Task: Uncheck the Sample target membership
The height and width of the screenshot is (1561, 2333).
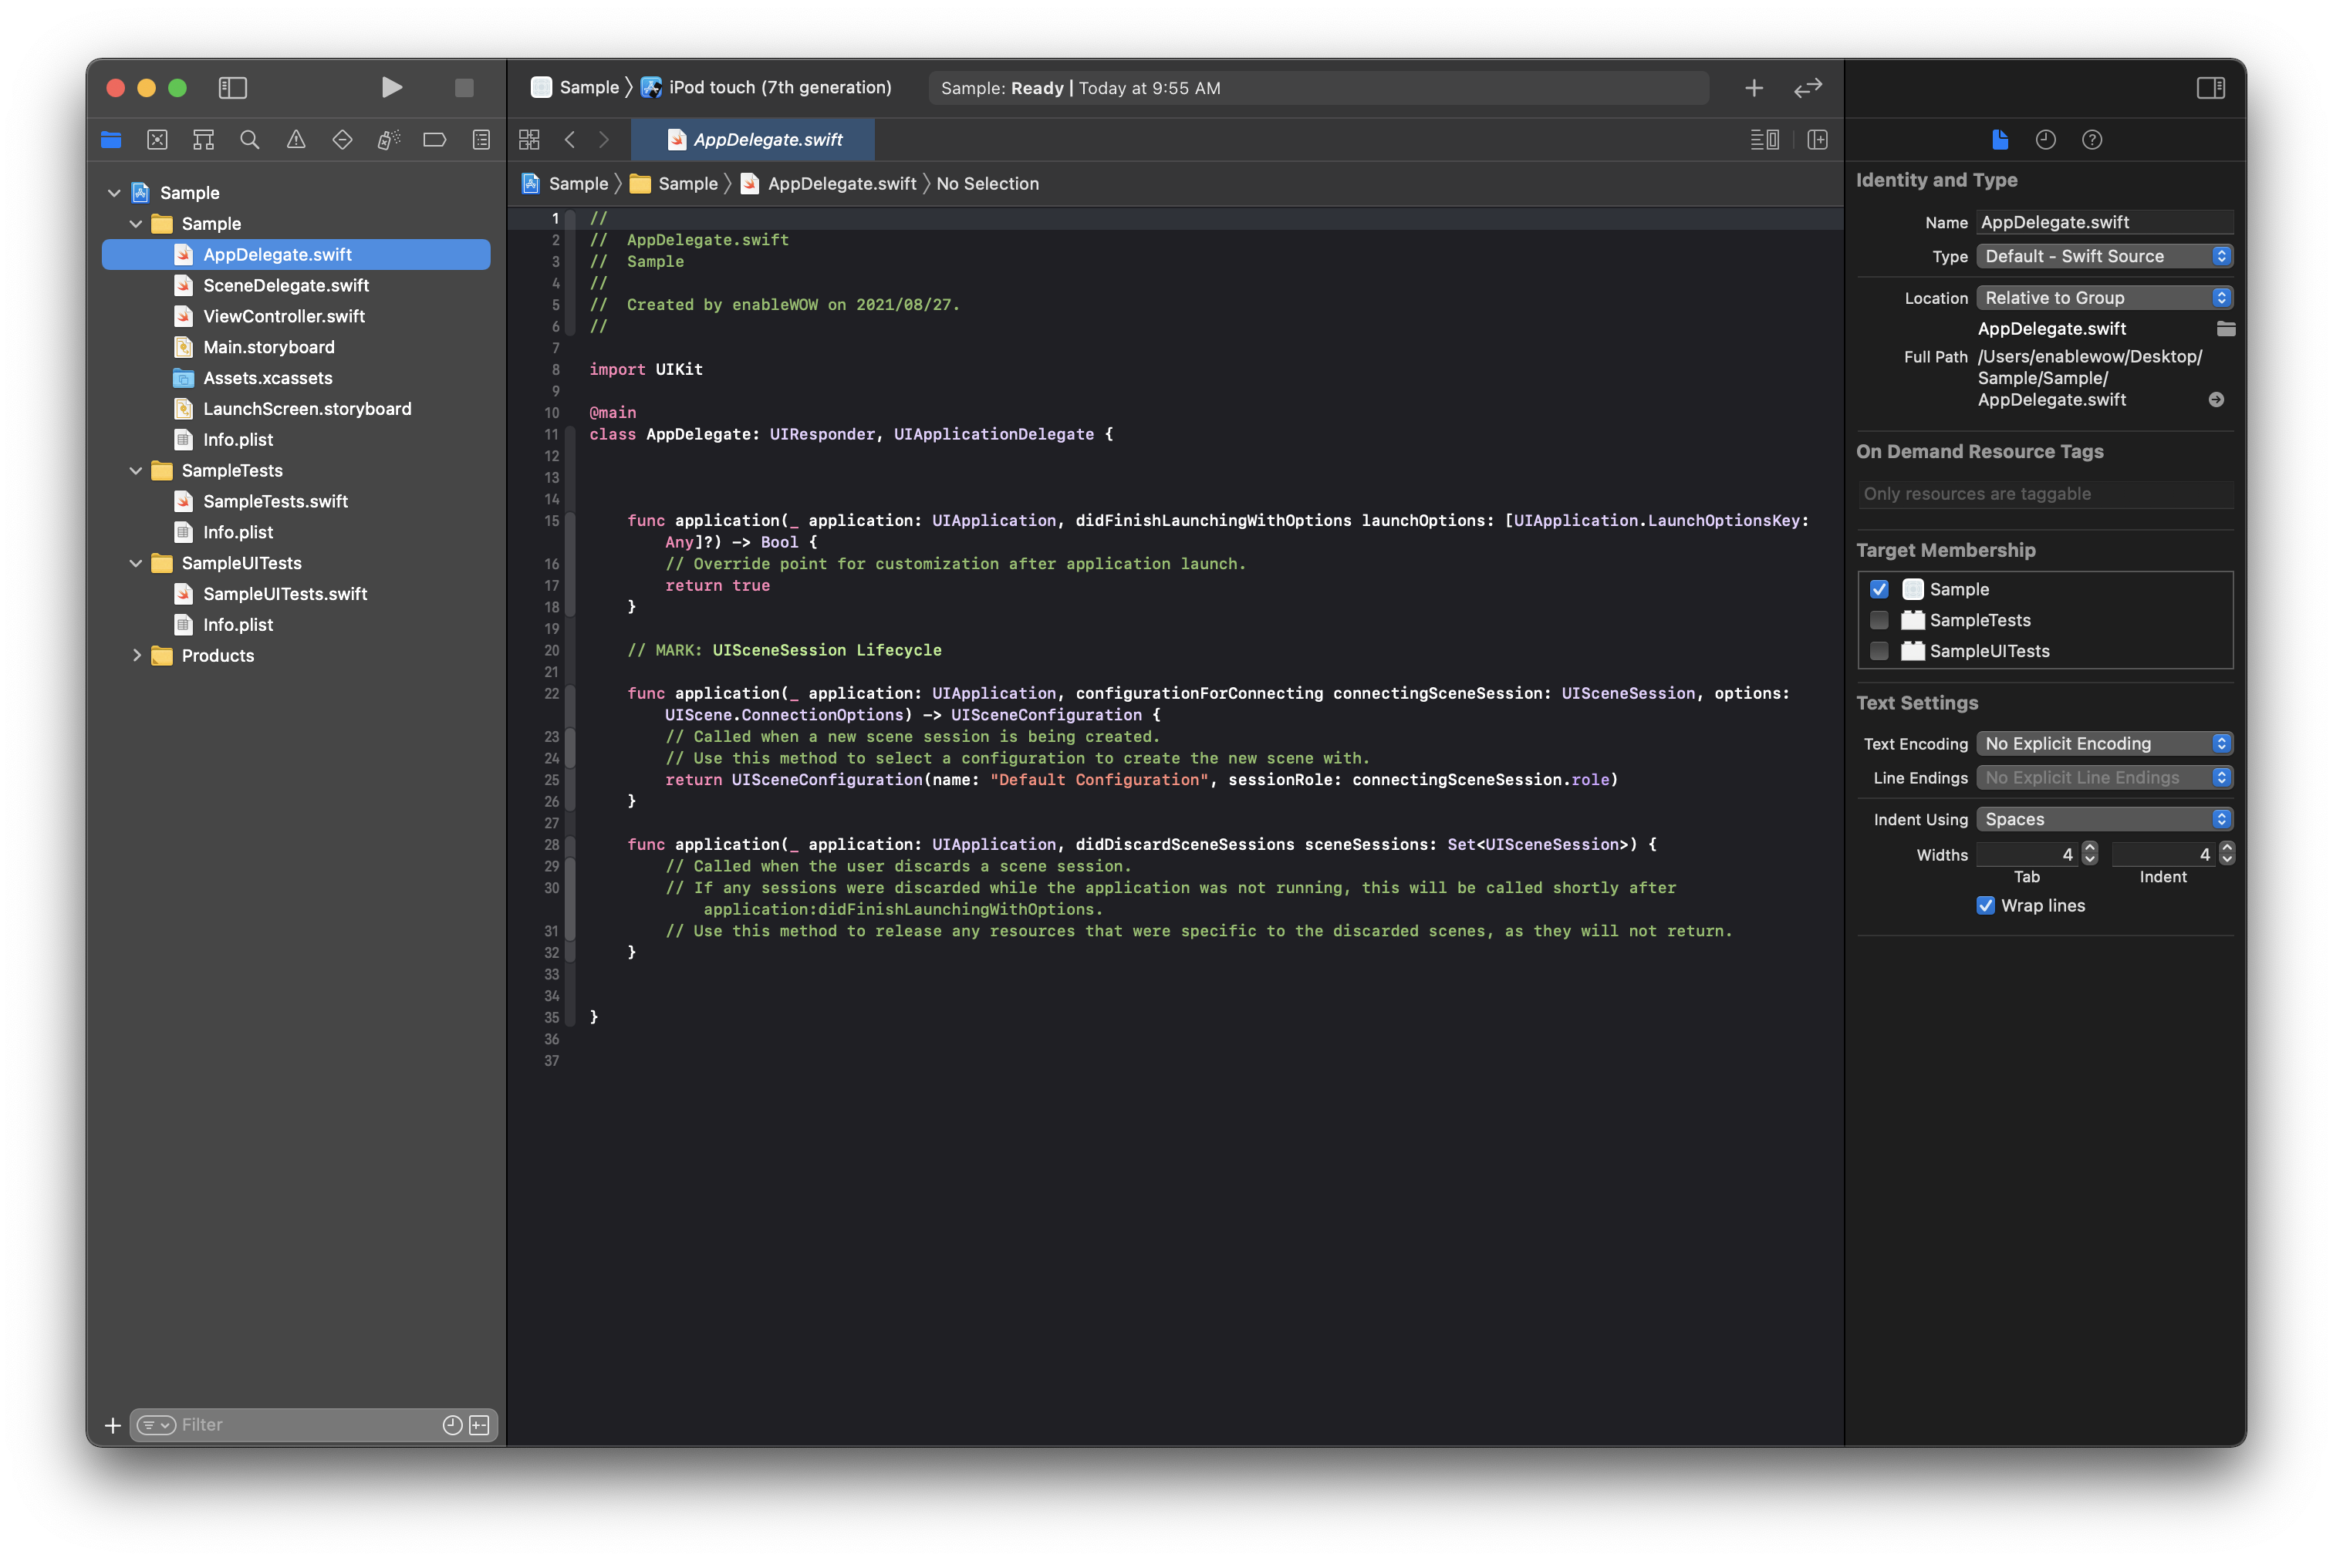Action: [1879, 589]
